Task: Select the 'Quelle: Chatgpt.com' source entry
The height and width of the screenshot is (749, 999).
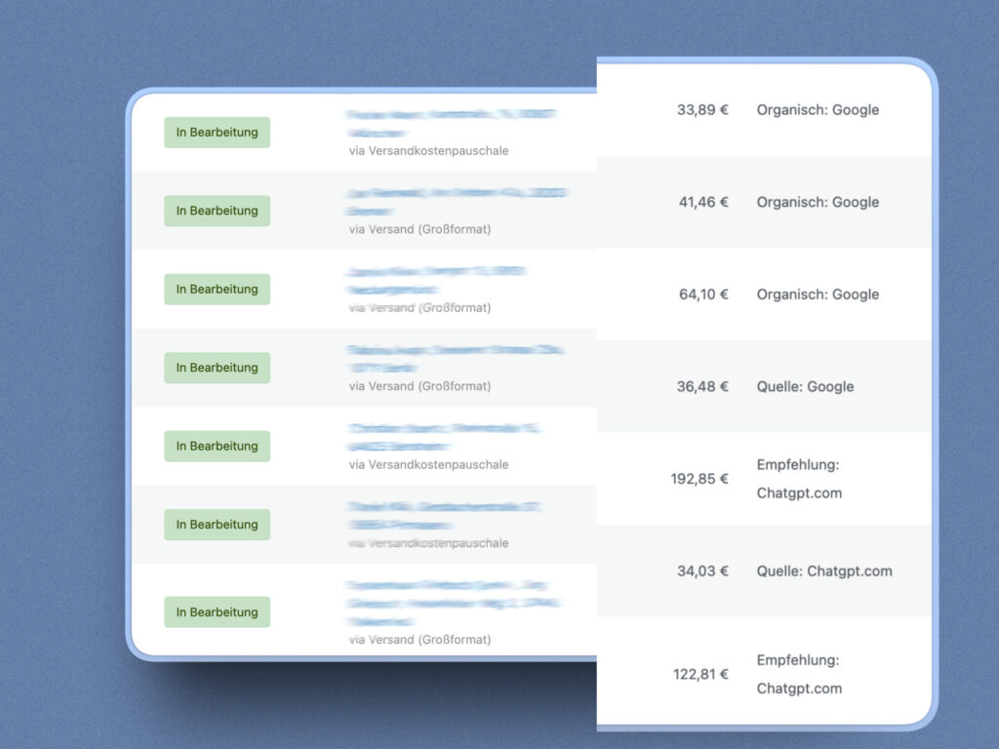Action: (x=823, y=572)
